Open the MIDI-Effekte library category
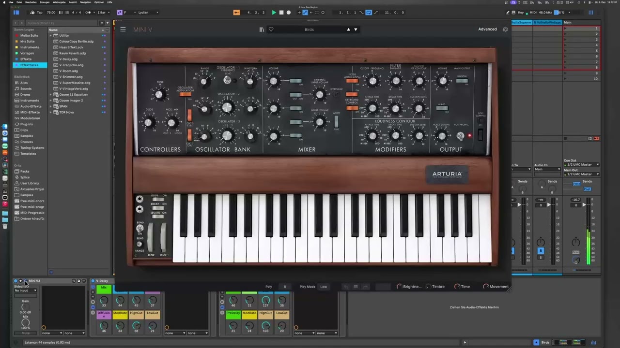This screenshot has width=620, height=348. (30, 112)
